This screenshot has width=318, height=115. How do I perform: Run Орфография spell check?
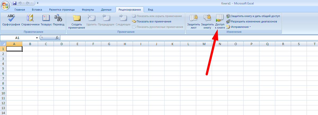click(11, 20)
